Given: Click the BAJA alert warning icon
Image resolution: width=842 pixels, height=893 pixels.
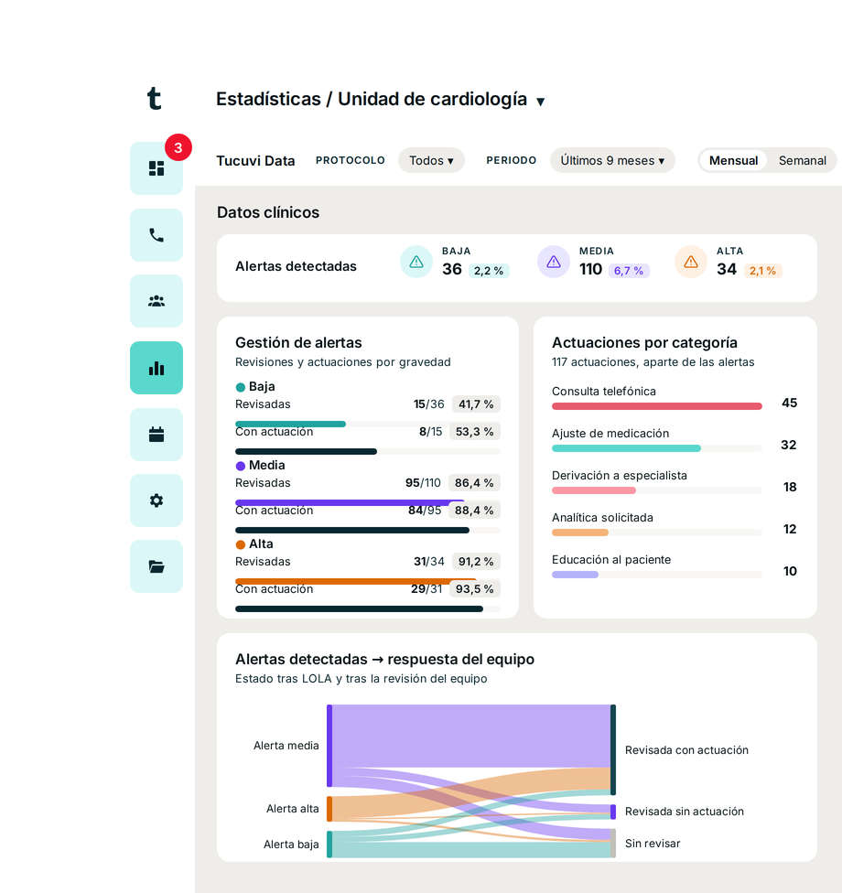Looking at the screenshot, I should (416, 262).
